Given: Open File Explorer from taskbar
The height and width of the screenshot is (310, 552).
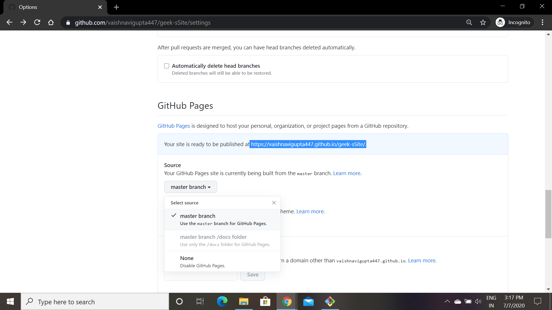Looking at the screenshot, I should click(244, 301).
